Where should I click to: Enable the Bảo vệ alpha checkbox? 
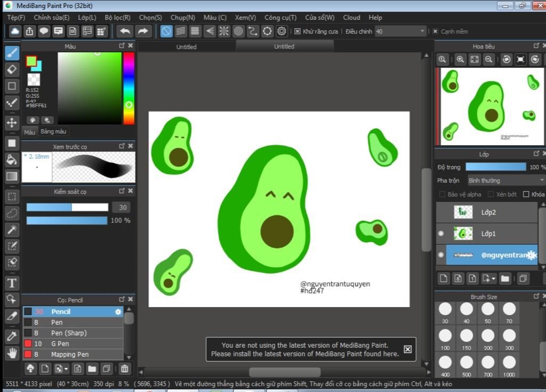pyautogui.click(x=442, y=195)
